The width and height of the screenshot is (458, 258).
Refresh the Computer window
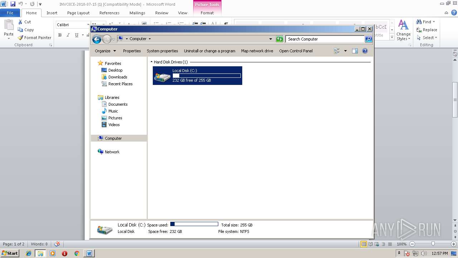(x=280, y=39)
